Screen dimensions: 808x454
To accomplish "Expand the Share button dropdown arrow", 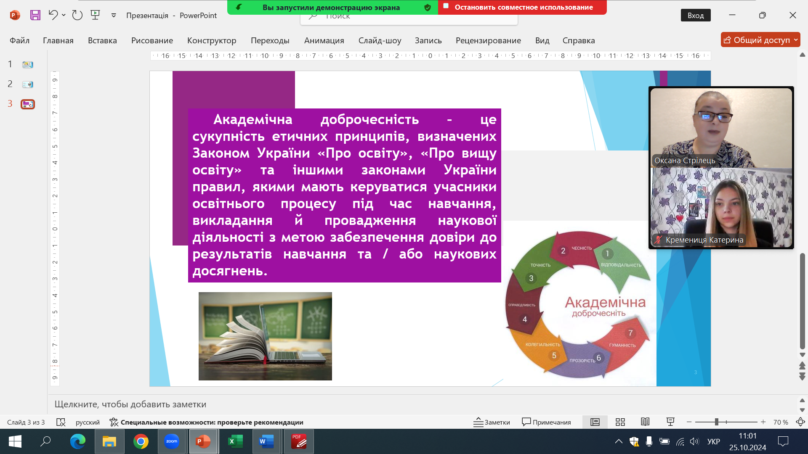I will click(x=796, y=40).
